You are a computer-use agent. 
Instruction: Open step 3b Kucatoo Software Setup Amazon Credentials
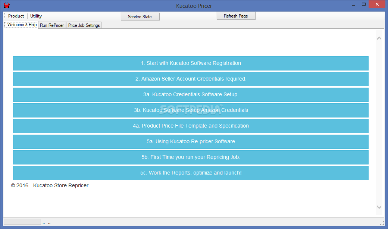pos(191,110)
